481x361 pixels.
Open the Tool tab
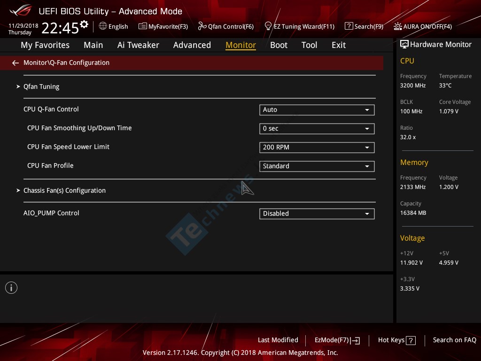(309, 45)
